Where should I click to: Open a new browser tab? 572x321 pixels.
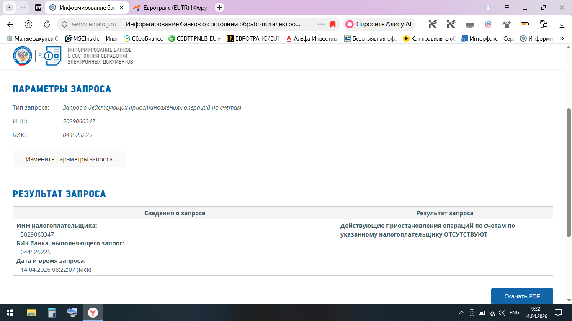[x=219, y=8]
